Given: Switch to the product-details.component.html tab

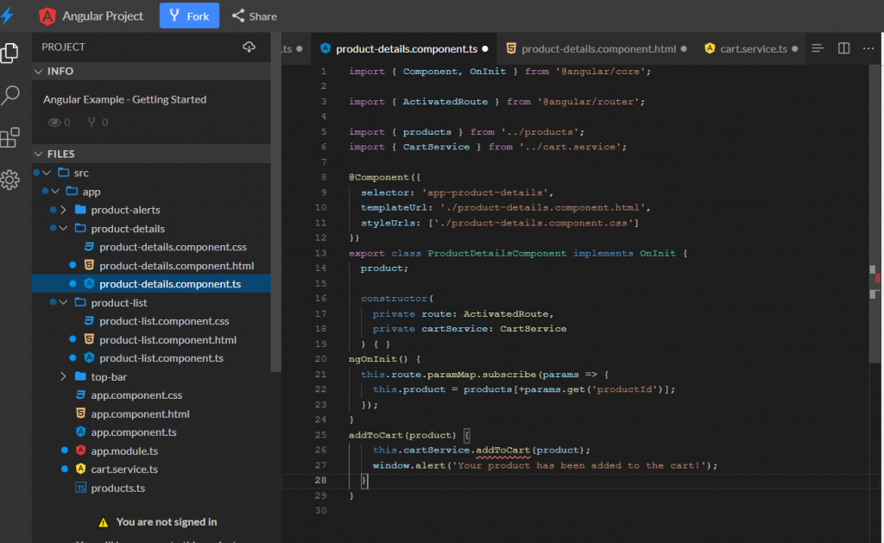Looking at the screenshot, I should pyautogui.click(x=597, y=49).
